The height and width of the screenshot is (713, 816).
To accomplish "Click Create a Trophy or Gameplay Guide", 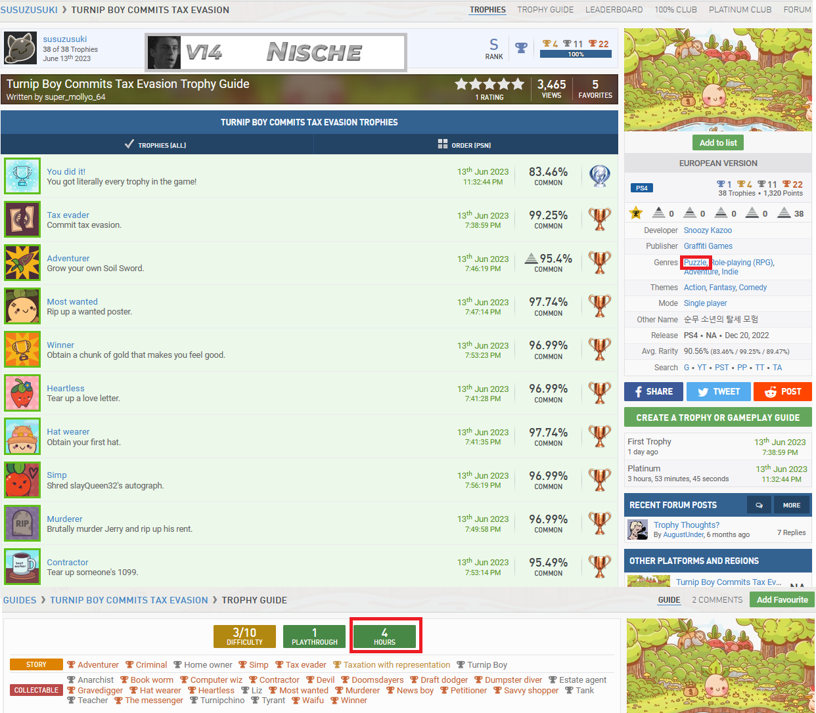I will pos(718,418).
